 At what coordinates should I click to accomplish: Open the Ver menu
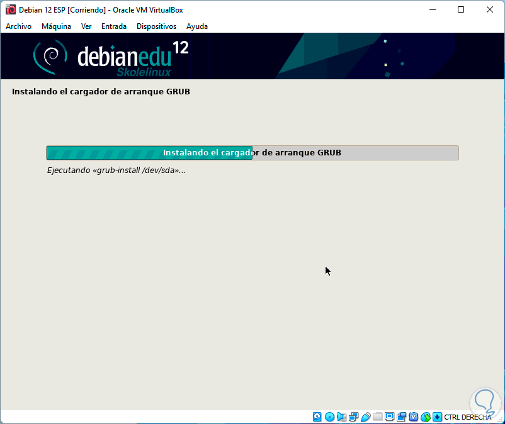pos(86,26)
